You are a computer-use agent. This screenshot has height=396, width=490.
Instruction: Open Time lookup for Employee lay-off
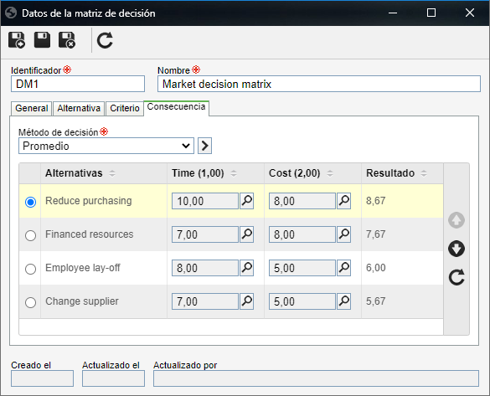click(x=246, y=268)
